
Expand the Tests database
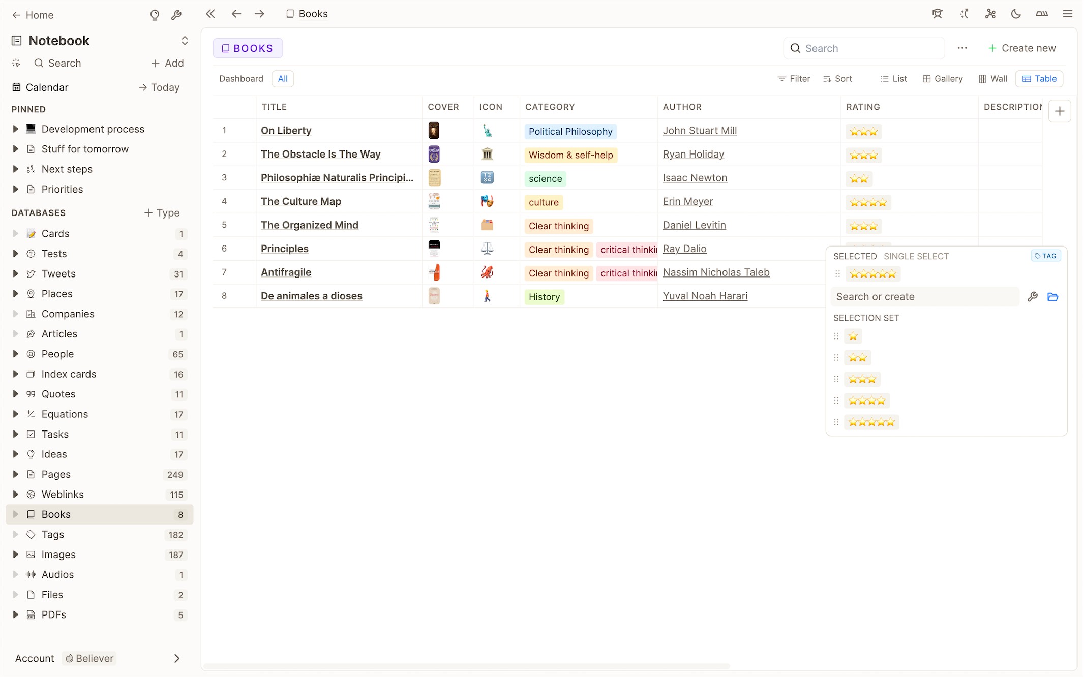15,254
